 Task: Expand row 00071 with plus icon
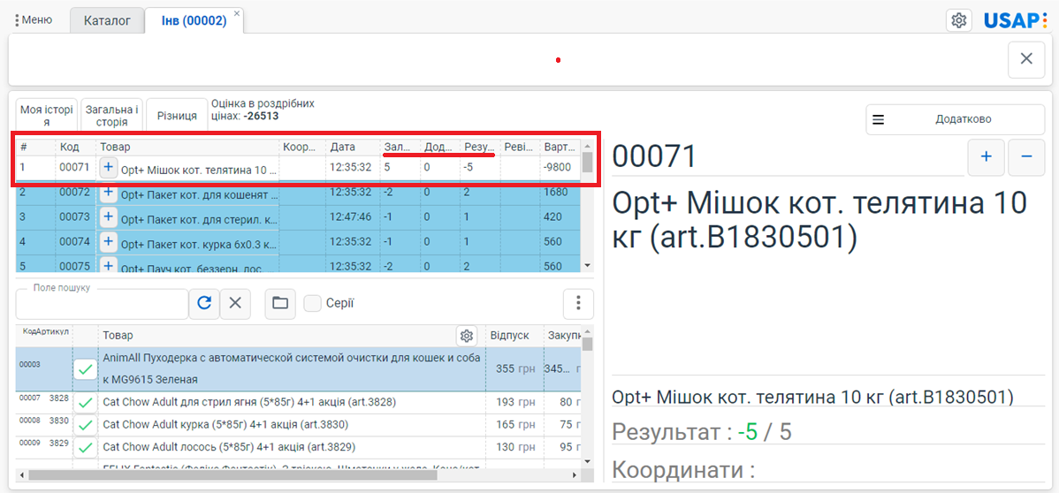tap(109, 168)
